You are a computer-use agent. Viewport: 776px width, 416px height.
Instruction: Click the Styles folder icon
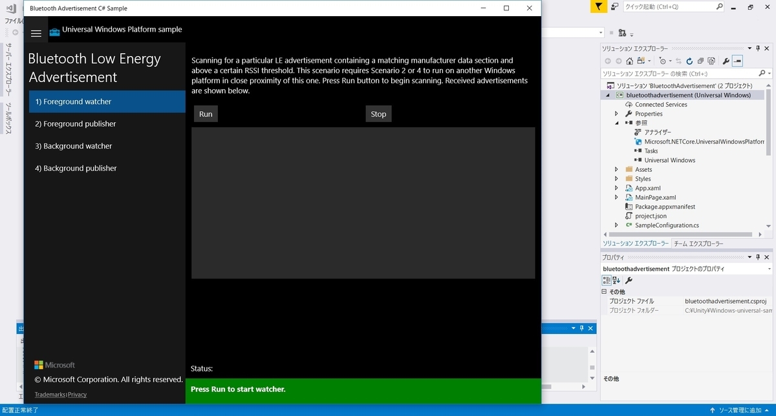[x=629, y=179]
